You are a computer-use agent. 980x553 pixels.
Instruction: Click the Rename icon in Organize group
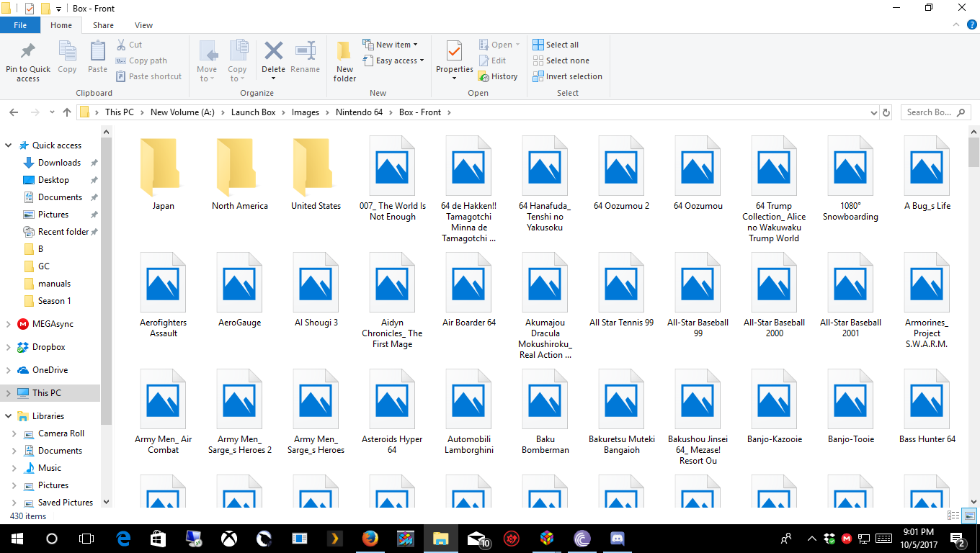305,50
